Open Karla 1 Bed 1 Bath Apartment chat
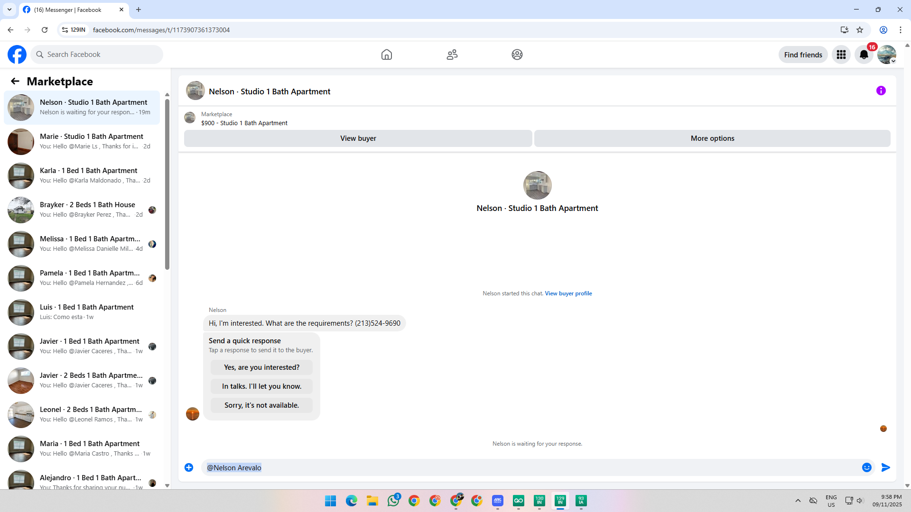 [82, 176]
